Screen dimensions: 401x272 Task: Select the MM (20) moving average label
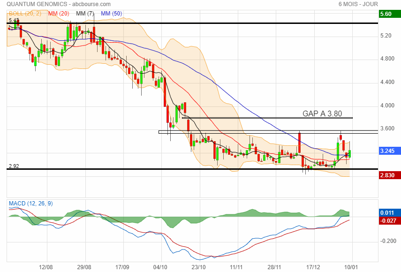pos(59,14)
